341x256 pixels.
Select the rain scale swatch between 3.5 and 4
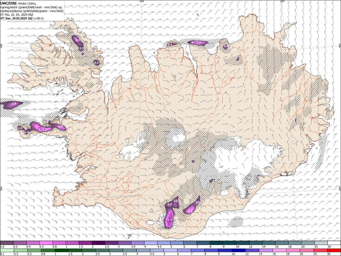(129, 250)
